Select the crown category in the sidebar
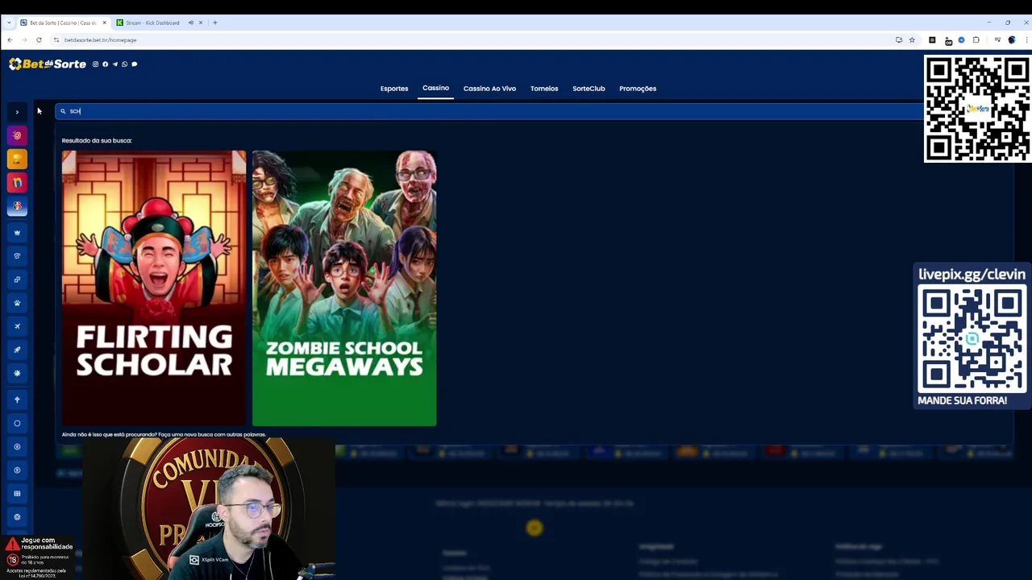1032x580 pixels. (17, 233)
